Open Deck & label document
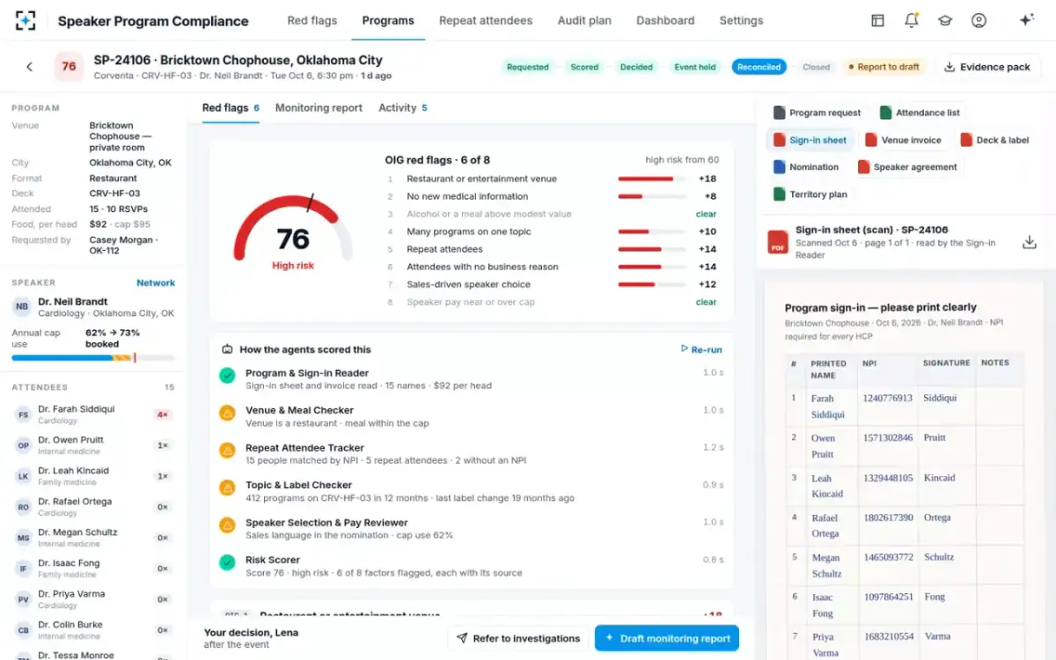Image resolution: width=1056 pixels, height=660 pixels. 994,140
